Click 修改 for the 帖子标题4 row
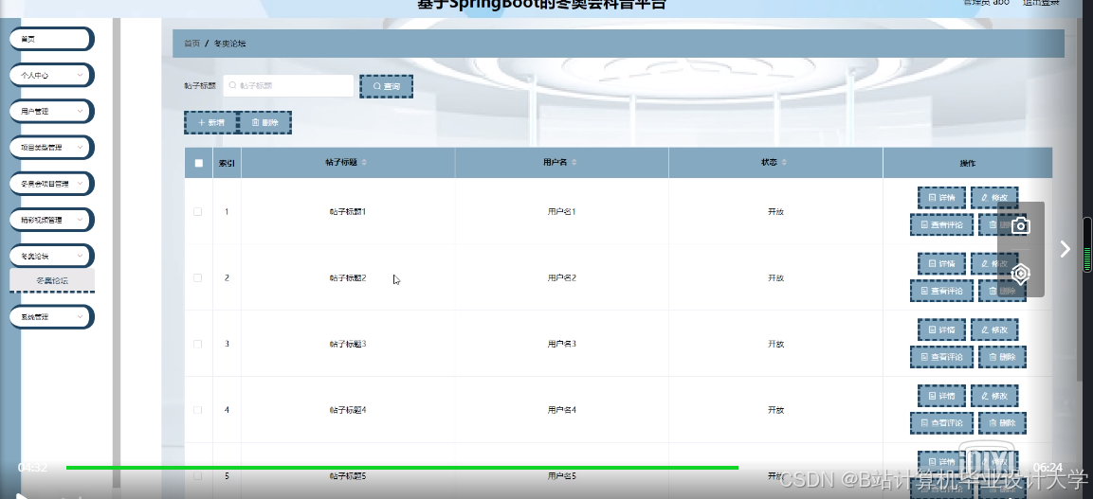1093x499 pixels. (x=994, y=396)
